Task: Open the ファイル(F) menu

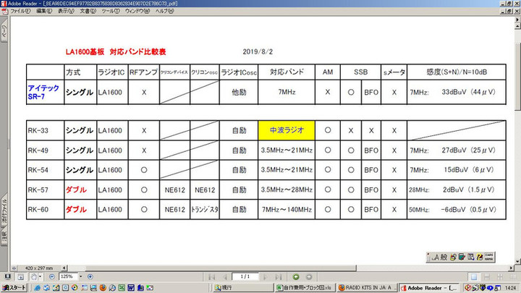Action: pyautogui.click(x=20, y=12)
